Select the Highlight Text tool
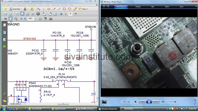This screenshot has width=198, height=111. point(32,9)
